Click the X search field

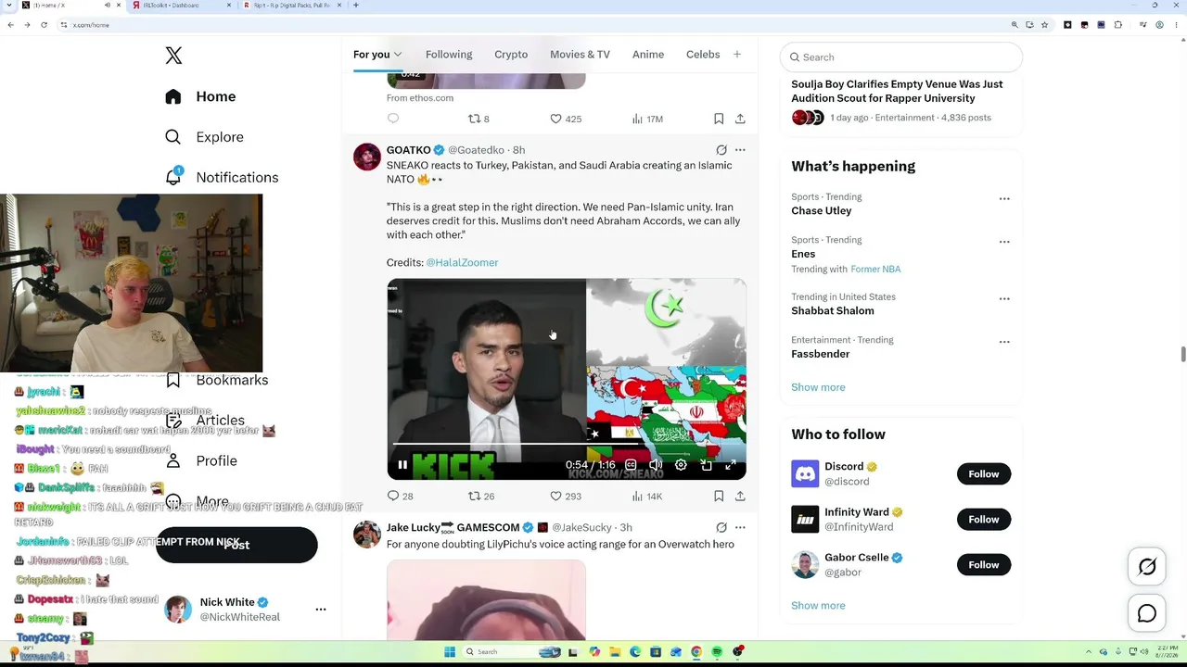click(x=901, y=57)
